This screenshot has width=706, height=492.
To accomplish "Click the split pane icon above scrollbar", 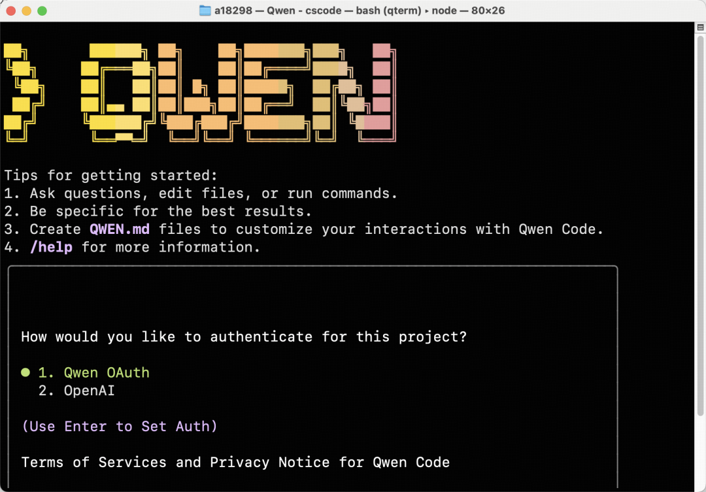I will tap(700, 27).
